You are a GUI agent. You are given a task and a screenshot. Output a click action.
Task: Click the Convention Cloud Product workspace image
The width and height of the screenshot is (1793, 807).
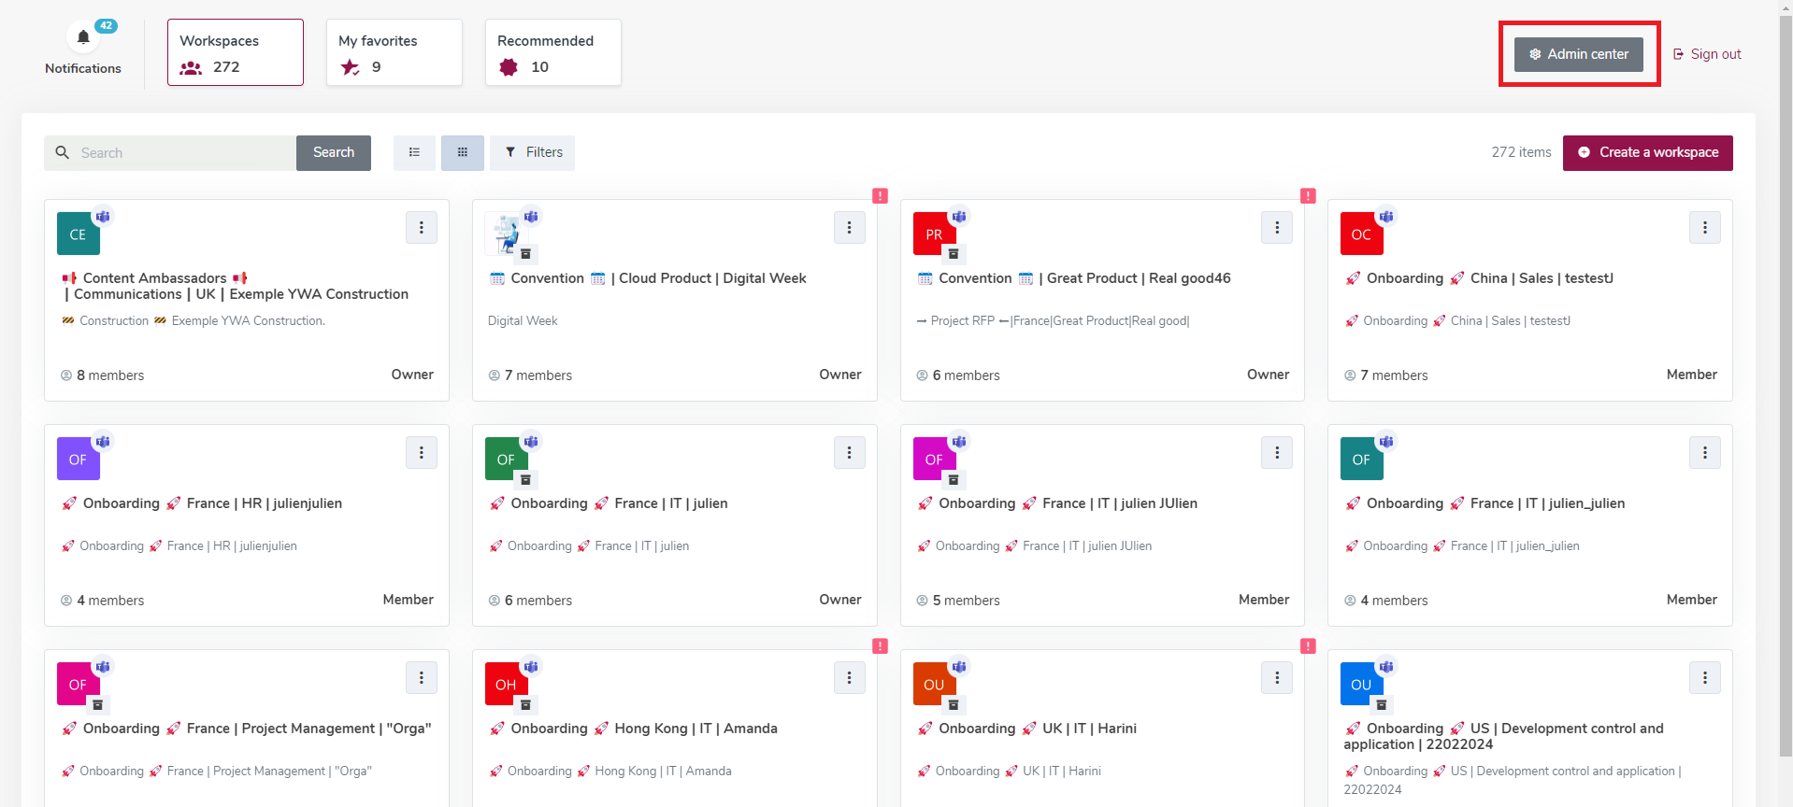click(x=507, y=234)
